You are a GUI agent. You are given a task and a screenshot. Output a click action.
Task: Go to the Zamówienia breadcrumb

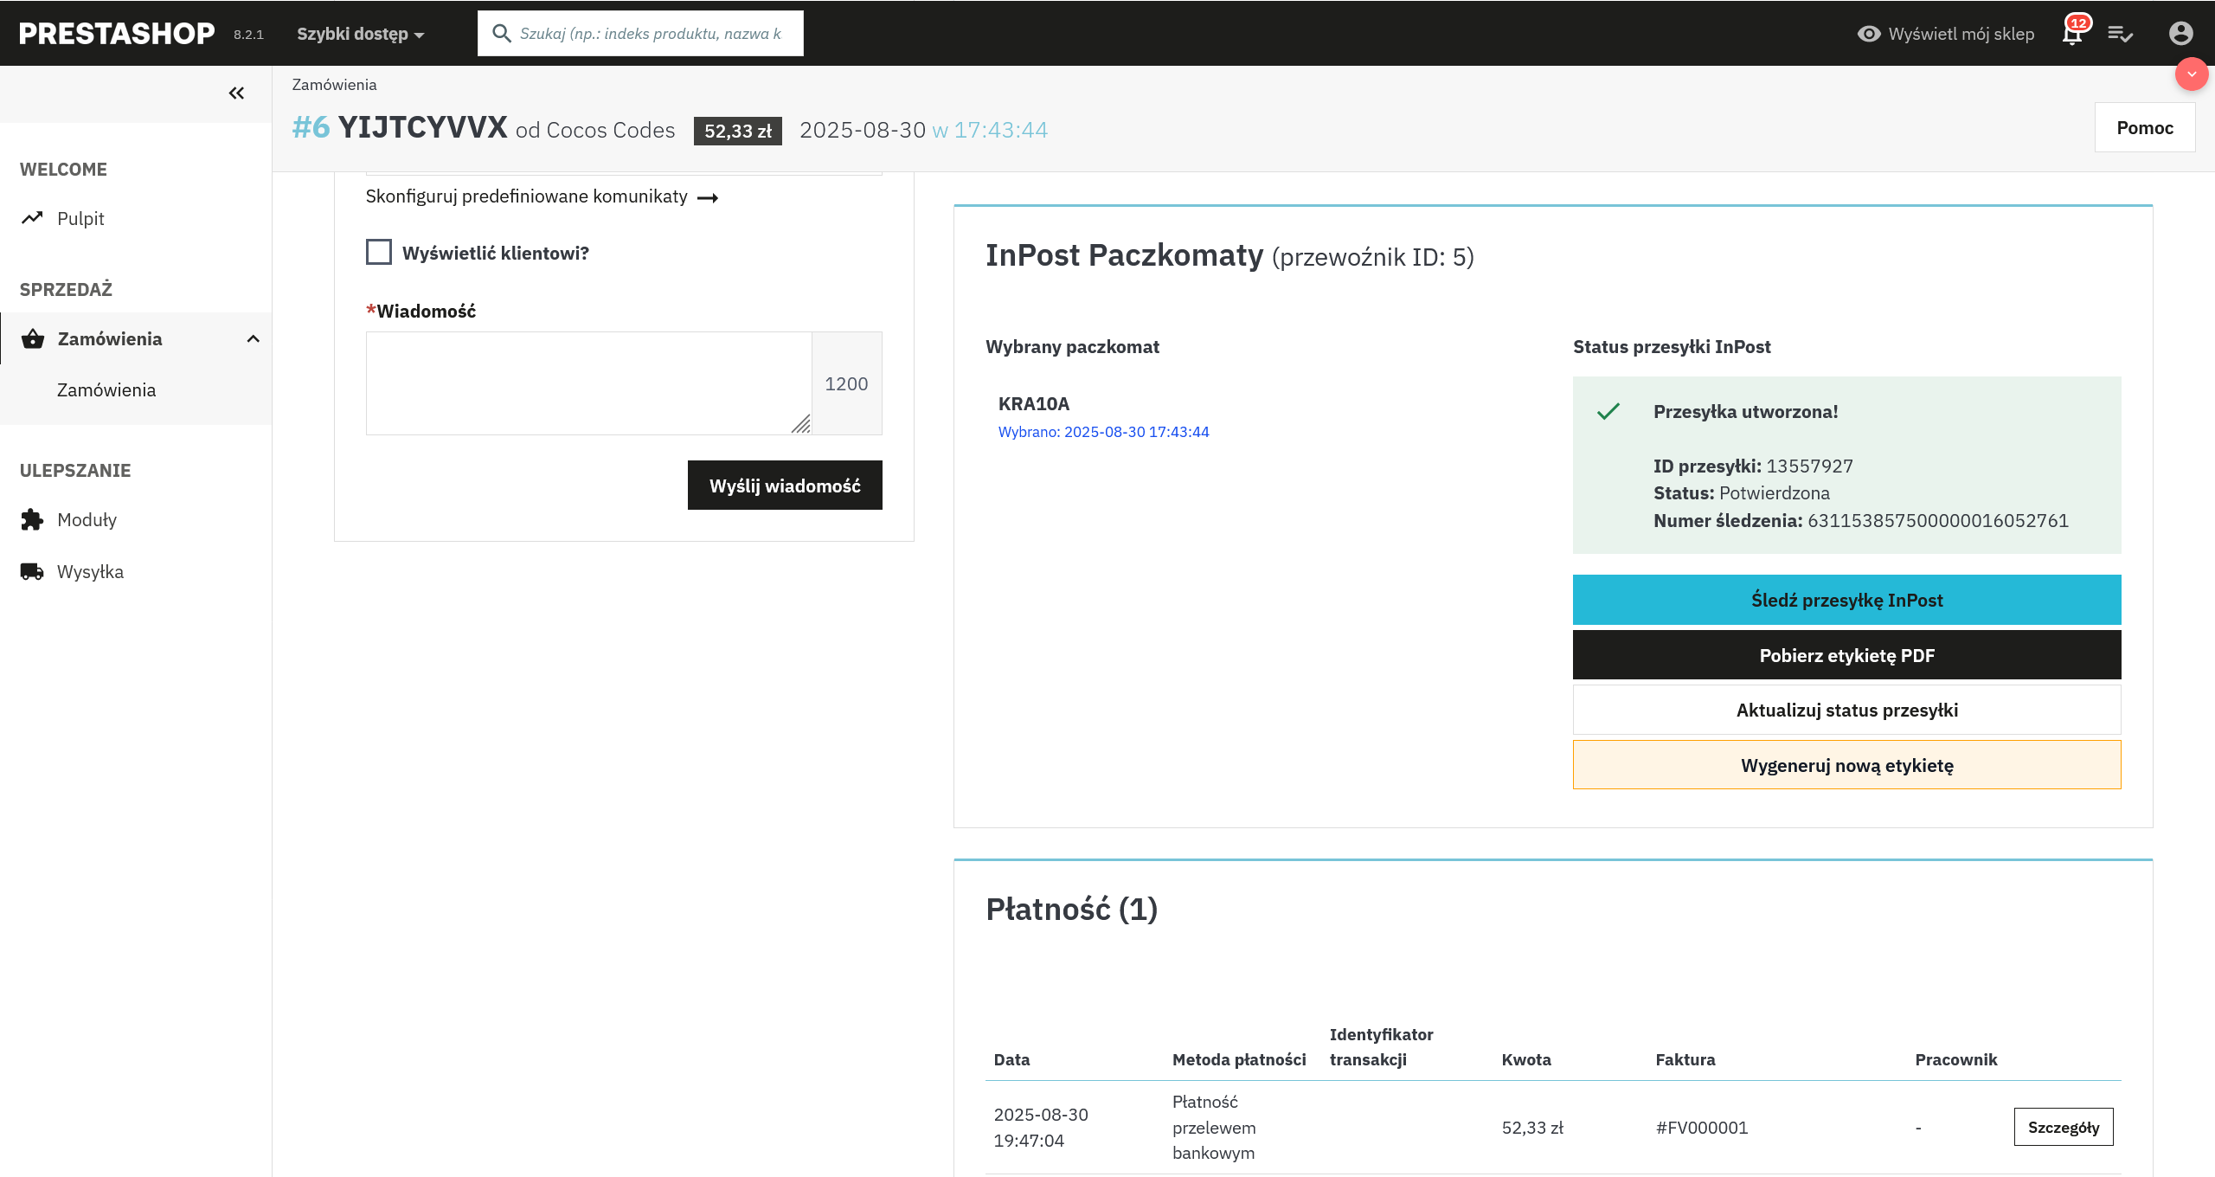pyautogui.click(x=334, y=85)
